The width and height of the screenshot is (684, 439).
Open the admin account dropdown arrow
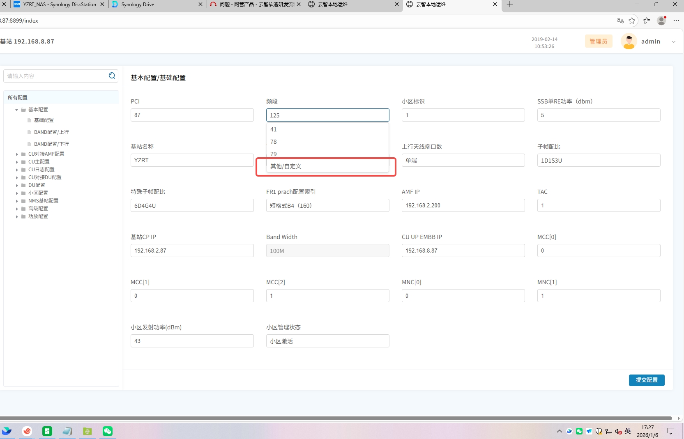(x=674, y=42)
